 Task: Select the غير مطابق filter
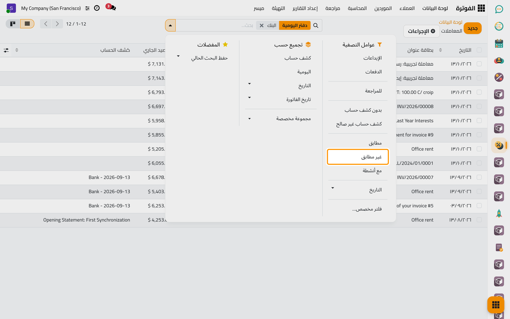[358, 157]
